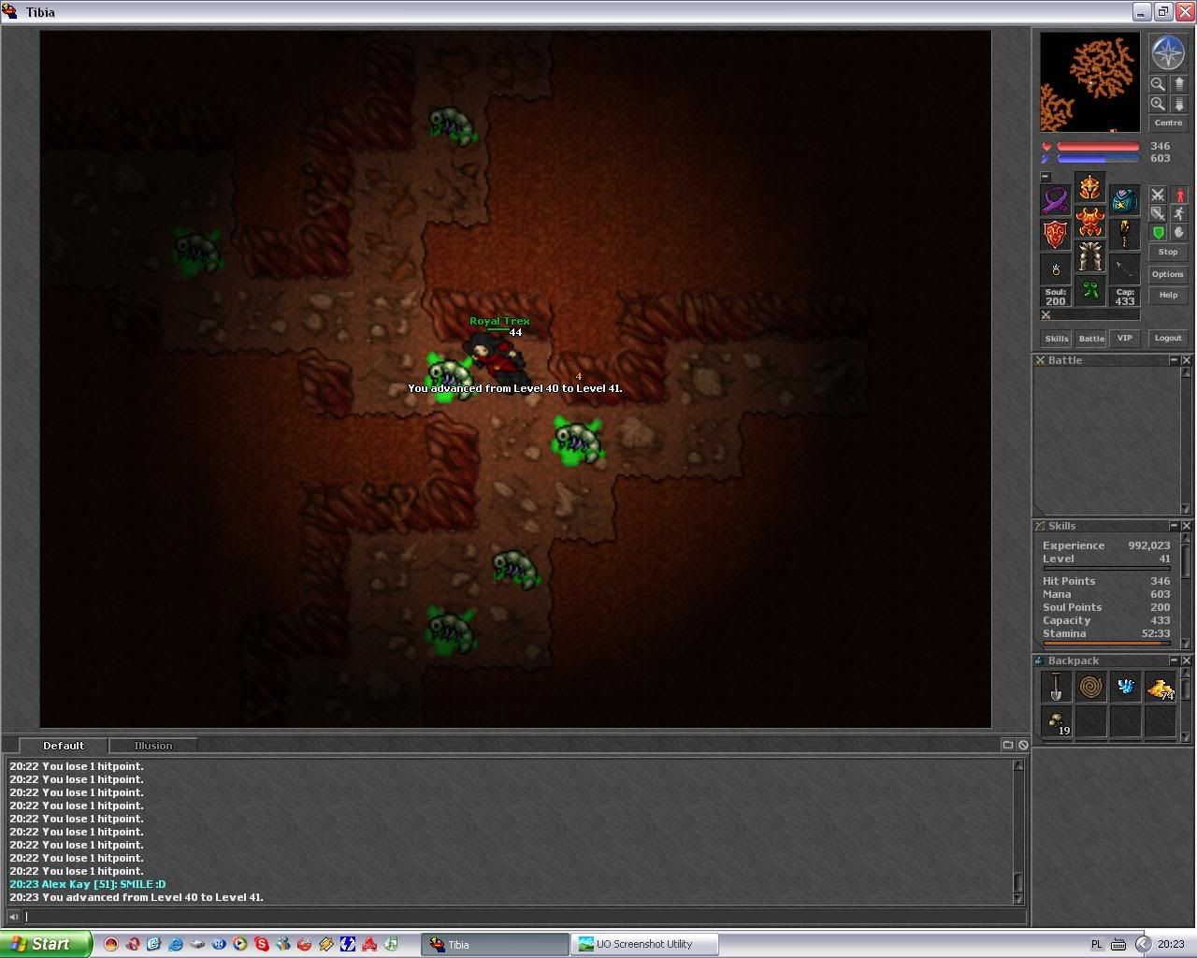Select the stack of 74 gold coins
Image resolution: width=1197 pixels, height=958 pixels.
coord(1160,687)
